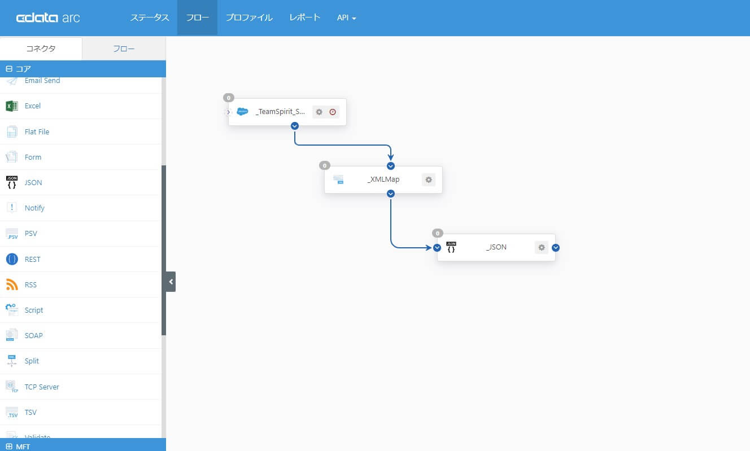Image resolution: width=750 pixels, height=451 pixels.
Task: Click the PSV connector label
Action: point(31,234)
